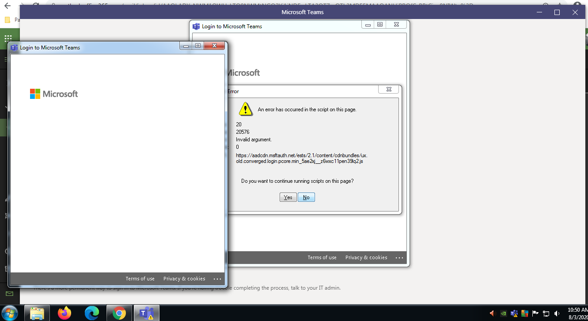Open the yellow bookmark folder in browser
Screen dimensions: 588x321
[7, 20]
